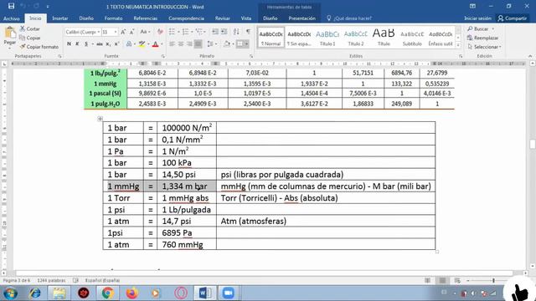
Task: Click table move handle
Action: pos(100,119)
